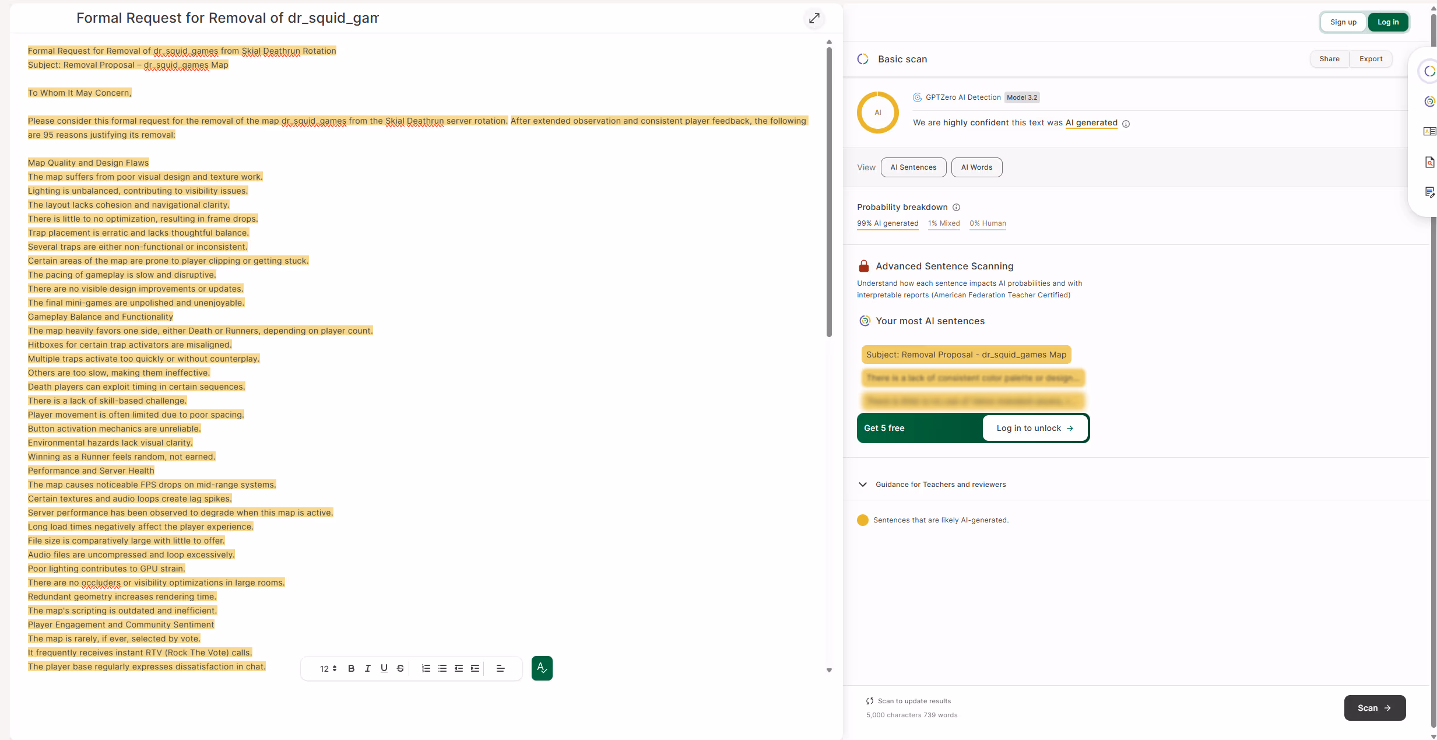This screenshot has width=1437, height=740.
Task: Click the 'Advanced Sentence Scanning' heading
Action: 944,266
